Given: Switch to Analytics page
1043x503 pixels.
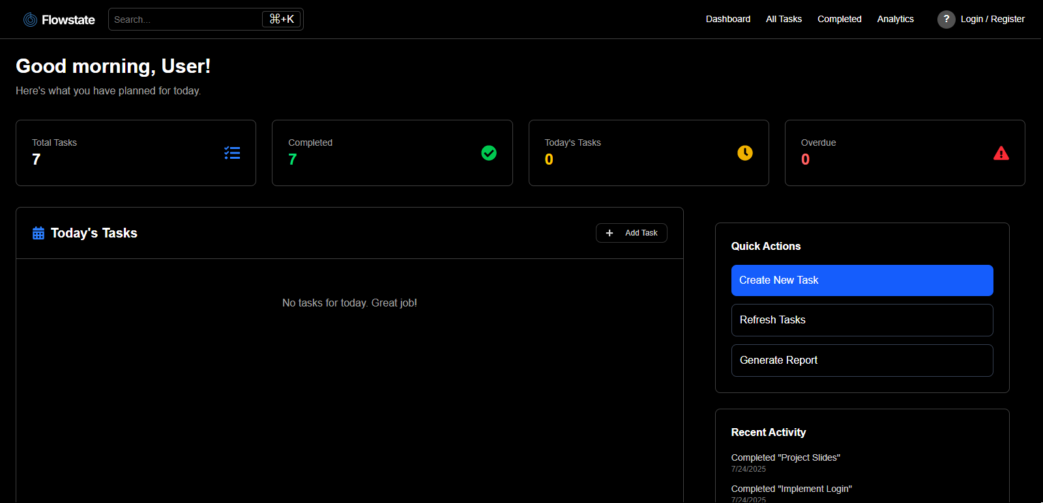Looking at the screenshot, I should [x=895, y=20].
